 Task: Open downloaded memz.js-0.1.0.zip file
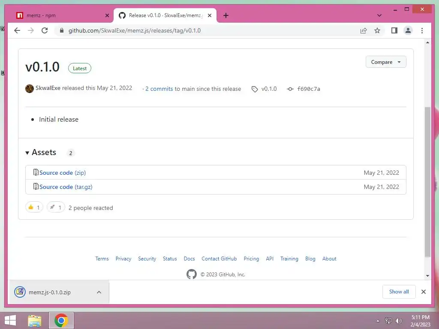50,292
